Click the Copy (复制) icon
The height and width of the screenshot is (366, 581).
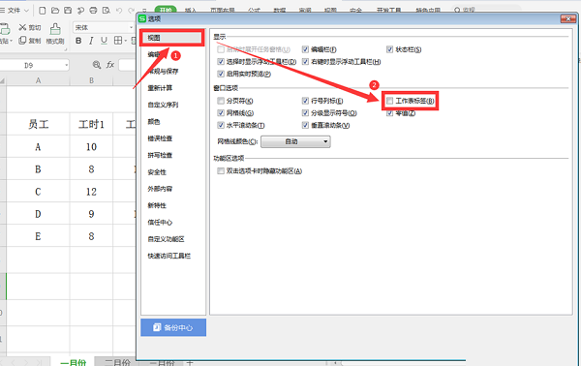tap(22, 40)
